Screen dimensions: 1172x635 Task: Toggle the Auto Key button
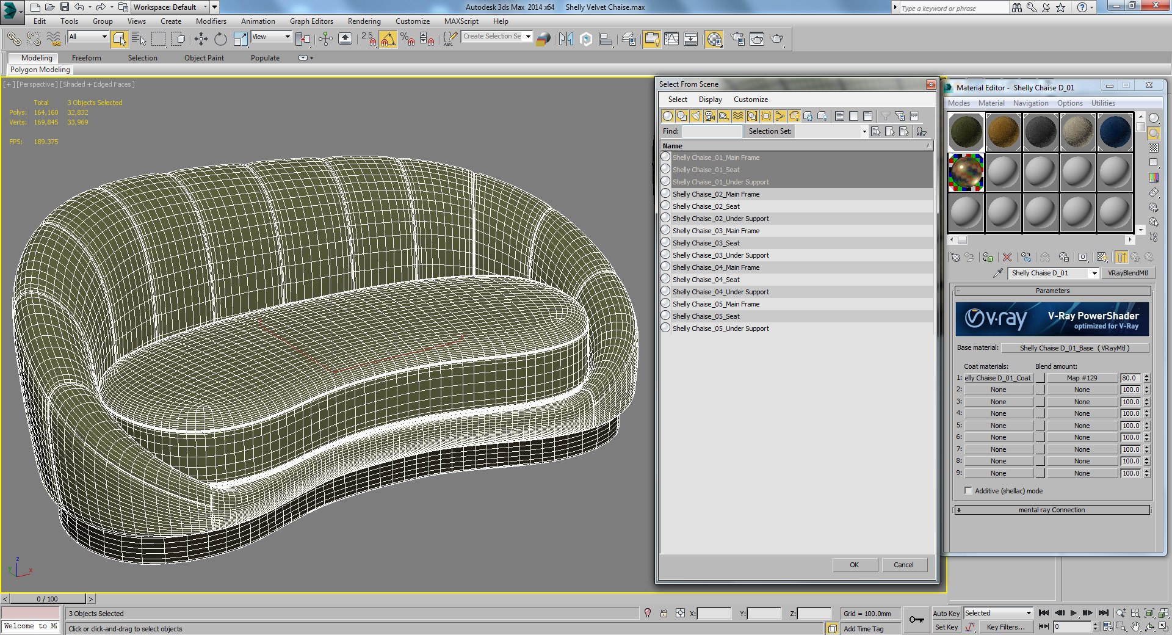(946, 614)
